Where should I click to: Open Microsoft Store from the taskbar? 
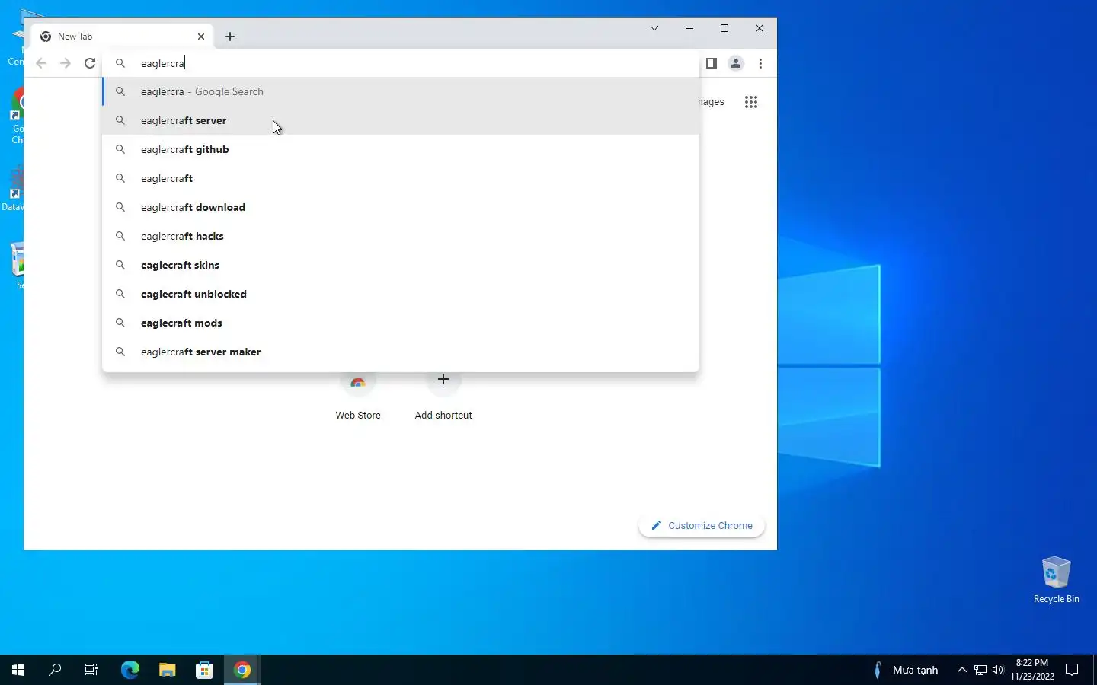(204, 670)
